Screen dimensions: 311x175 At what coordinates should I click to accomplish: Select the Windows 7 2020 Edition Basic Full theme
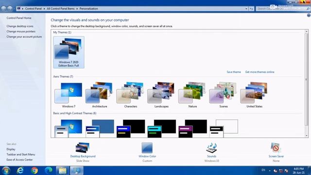tap(69, 52)
